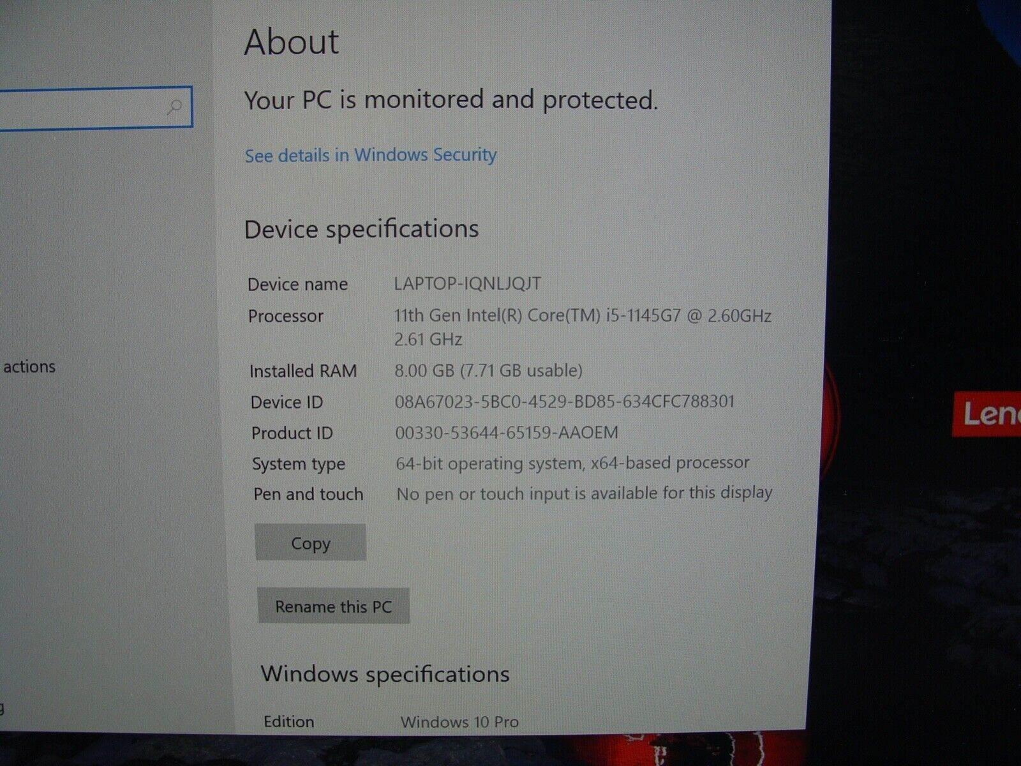1021x766 pixels.
Task: Click the Windows specifications heading
Action: [386, 673]
